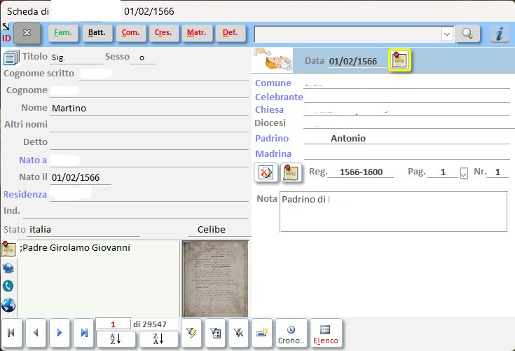Click the Nr. field showing 1
This screenshot has width=515, height=351.
497,172
